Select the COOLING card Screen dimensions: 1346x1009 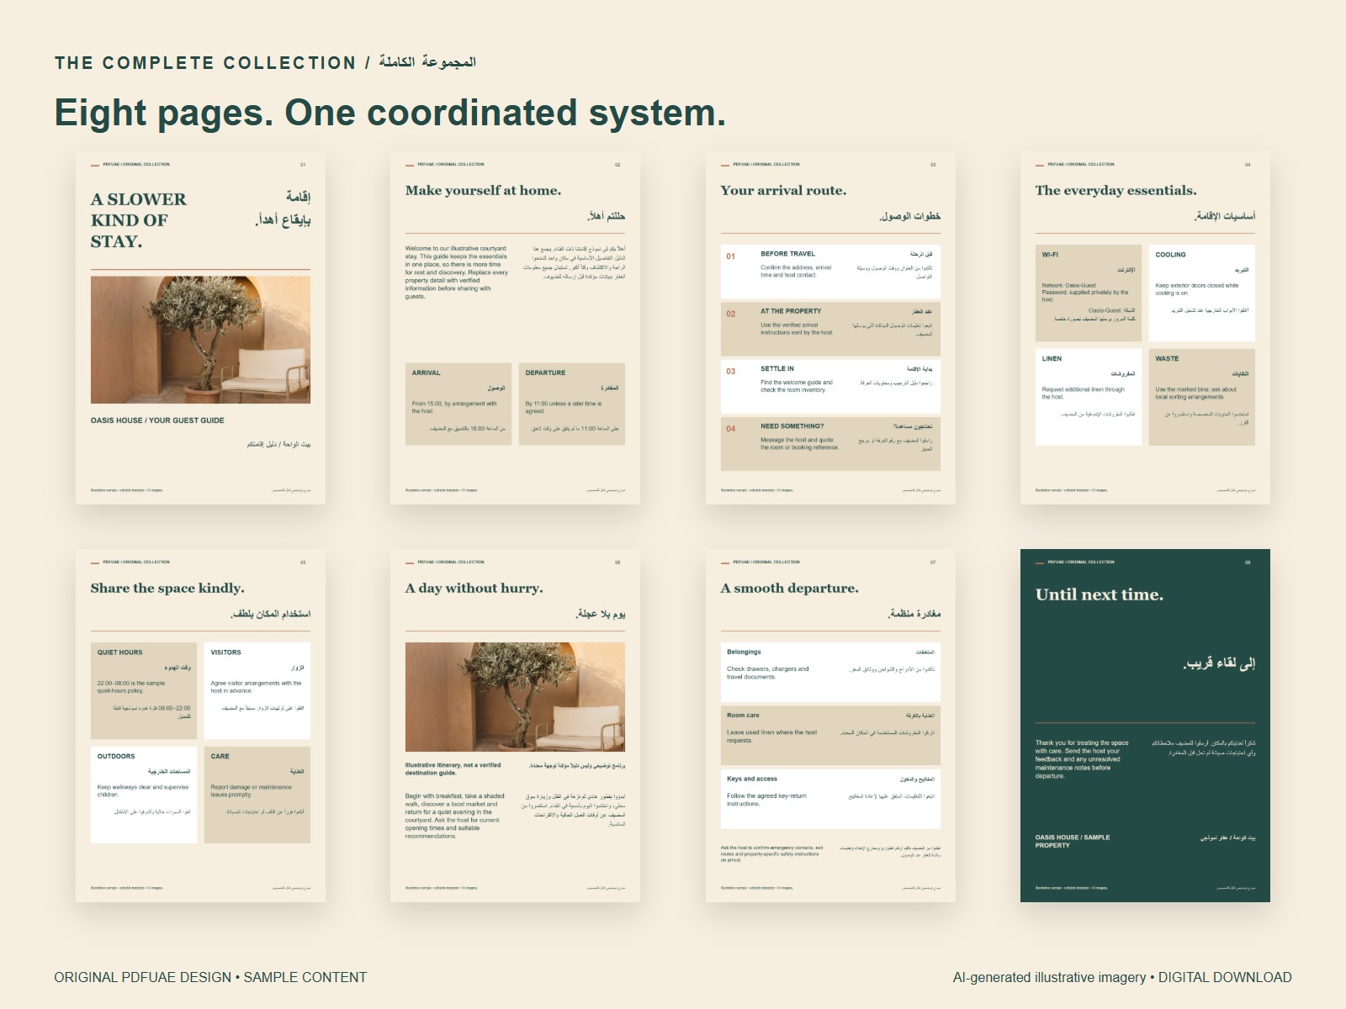[x=1202, y=293]
